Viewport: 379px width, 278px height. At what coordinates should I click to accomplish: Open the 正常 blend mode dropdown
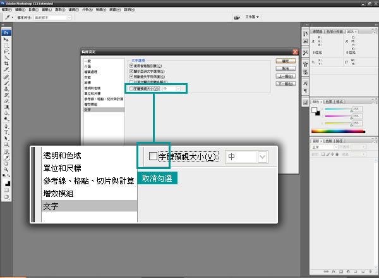pyautogui.click(x=325, y=147)
